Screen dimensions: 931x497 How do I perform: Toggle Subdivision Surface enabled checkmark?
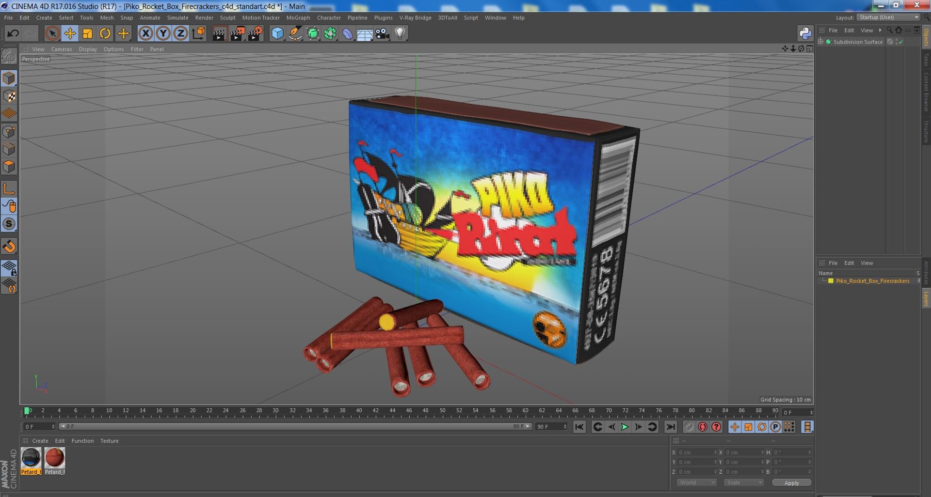901,42
